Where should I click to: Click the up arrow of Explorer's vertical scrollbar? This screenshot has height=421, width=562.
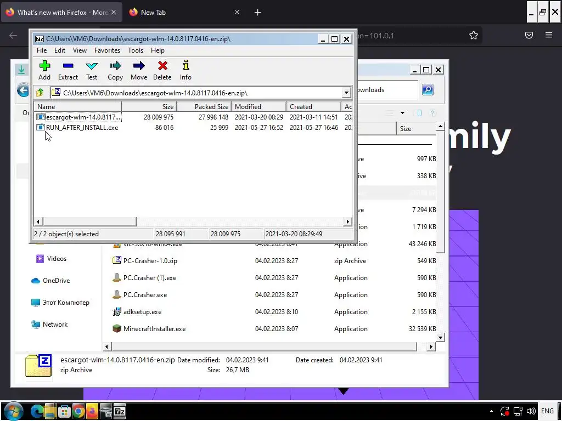point(441,126)
